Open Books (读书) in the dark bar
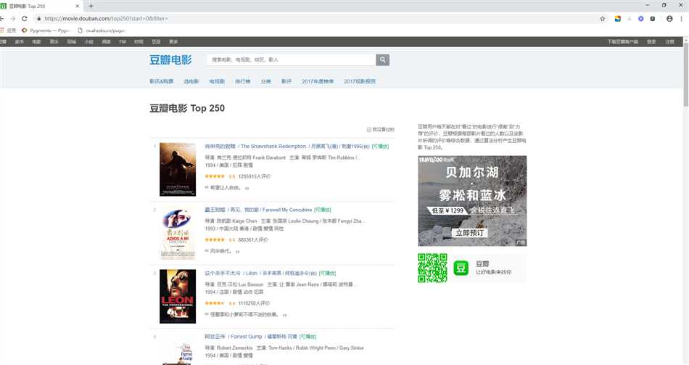Screen dimensions: 689x365 tap(19, 42)
